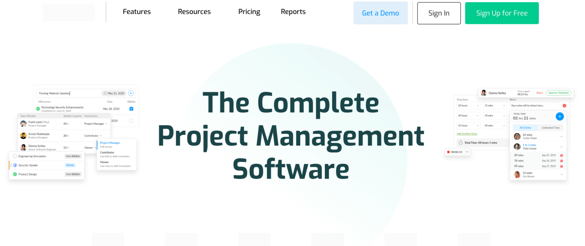Click the blue plus icon in the Total Time panel
This screenshot has height=246, width=585.
559,117
